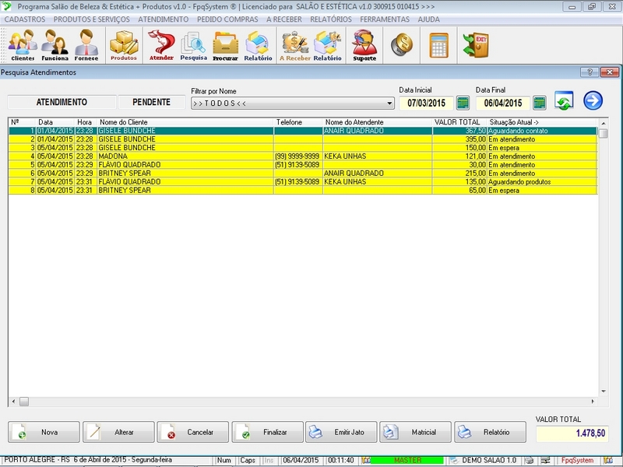Open the FERRAMENTAS menu
The width and height of the screenshot is (623, 467).
point(385,19)
